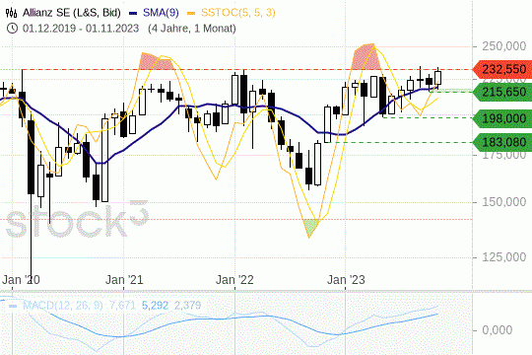Click the 250,000 price axis label
This screenshot has width=532, height=355.
tap(504, 46)
